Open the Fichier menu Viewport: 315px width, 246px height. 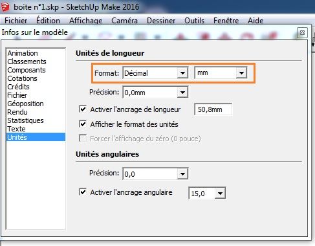pyautogui.click(x=16, y=21)
